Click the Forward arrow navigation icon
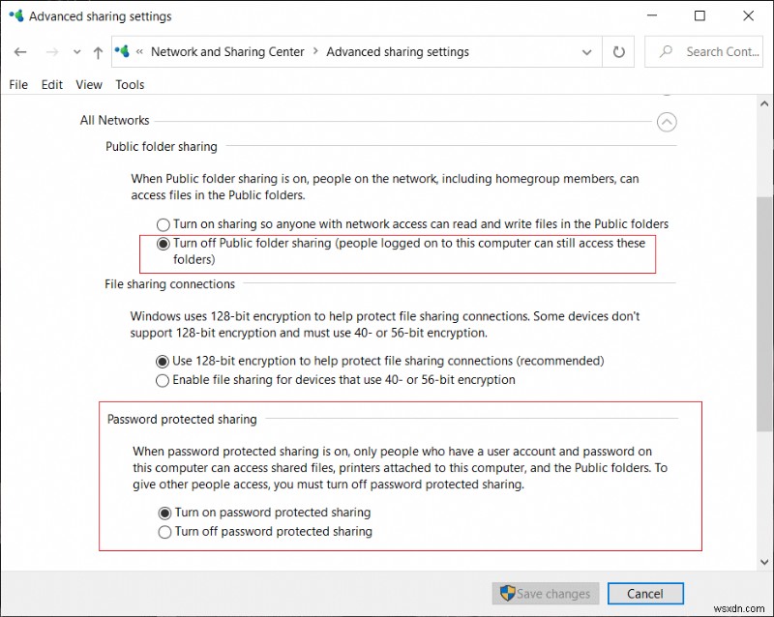The height and width of the screenshot is (617, 774). pos(52,52)
